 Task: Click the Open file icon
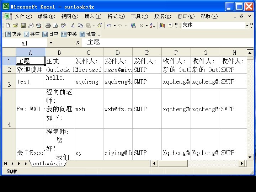click(15, 25)
